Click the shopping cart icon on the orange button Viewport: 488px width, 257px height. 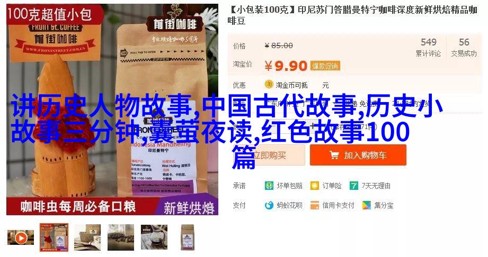click(x=334, y=155)
